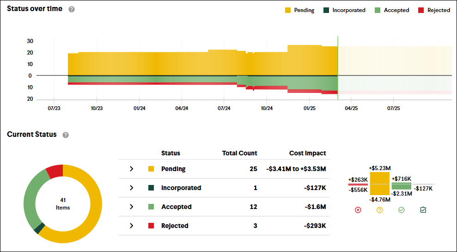Click the yellow pending question icon
Viewport: 457px width, 252px height.
point(380,210)
